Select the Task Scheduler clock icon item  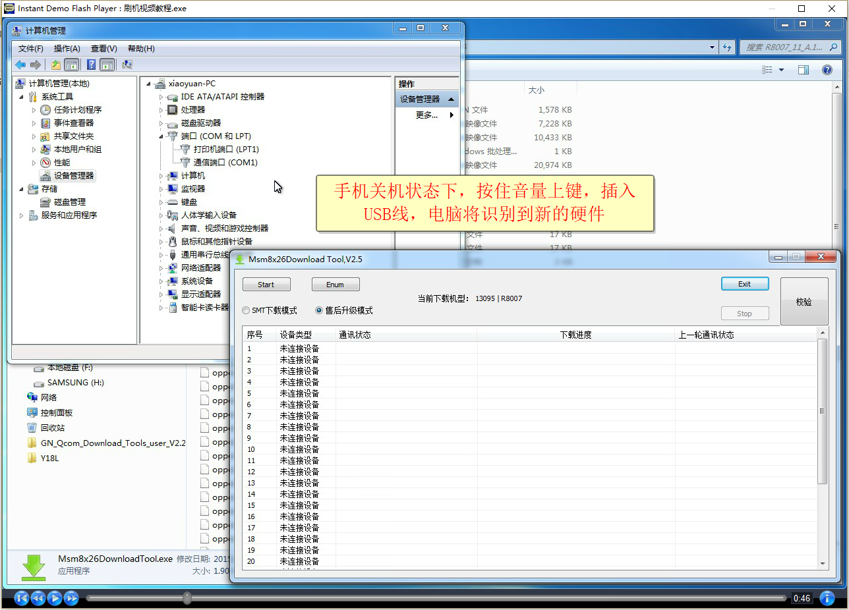tap(45, 109)
